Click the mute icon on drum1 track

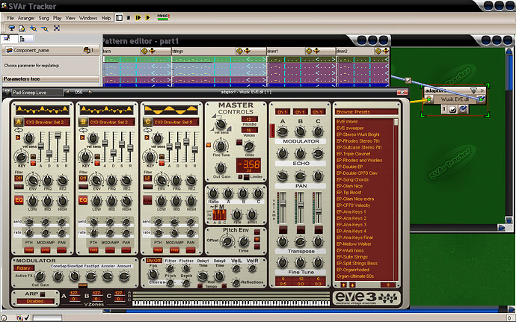[x=308, y=51]
